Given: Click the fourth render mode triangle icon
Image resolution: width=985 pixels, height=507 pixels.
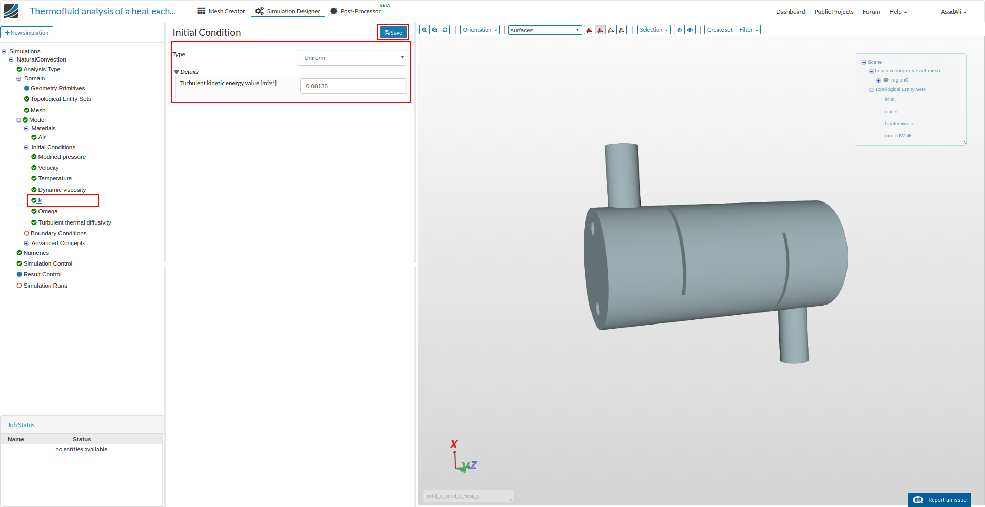Looking at the screenshot, I should coord(622,30).
